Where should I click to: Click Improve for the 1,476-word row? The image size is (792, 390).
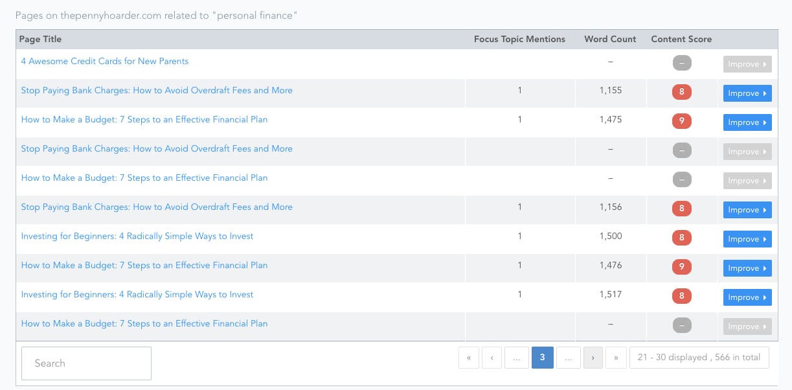[x=747, y=268]
